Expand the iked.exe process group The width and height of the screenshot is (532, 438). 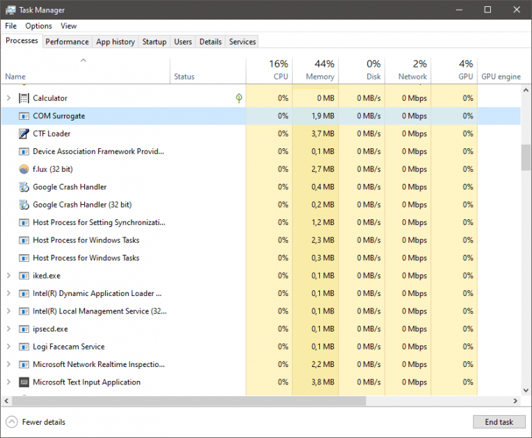point(8,276)
